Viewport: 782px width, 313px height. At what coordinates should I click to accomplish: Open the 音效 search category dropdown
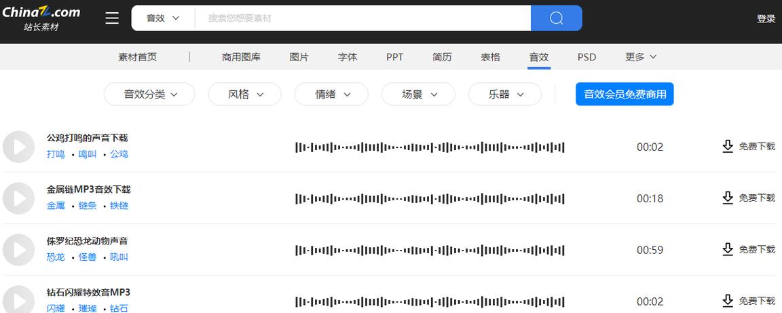tap(163, 18)
